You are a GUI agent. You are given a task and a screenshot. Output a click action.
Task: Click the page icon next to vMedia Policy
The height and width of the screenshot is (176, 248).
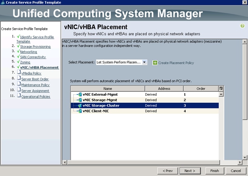pyautogui.click(x=19, y=72)
